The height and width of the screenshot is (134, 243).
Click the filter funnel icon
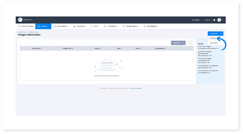tap(190, 43)
